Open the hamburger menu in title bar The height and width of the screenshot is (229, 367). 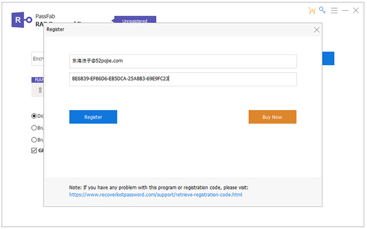pyautogui.click(x=334, y=10)
